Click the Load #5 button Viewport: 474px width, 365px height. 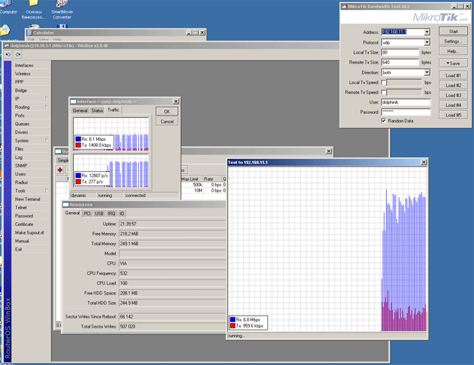coord(453,115)
